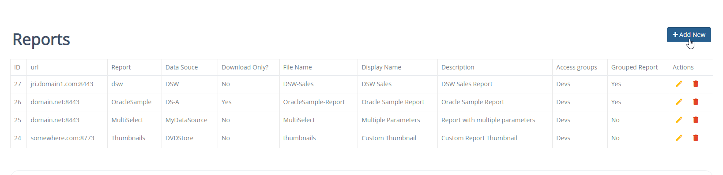
Task: Delete the MultiSelect report row
Action: 696,120
